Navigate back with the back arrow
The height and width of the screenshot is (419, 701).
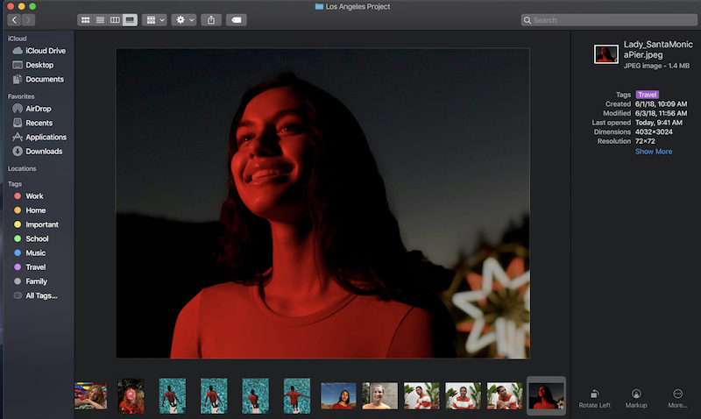tap(15, 19)
